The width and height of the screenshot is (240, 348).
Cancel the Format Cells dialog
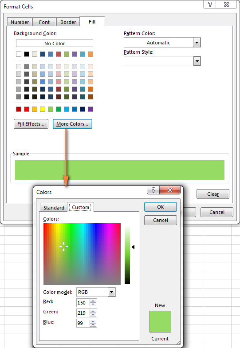[216, 212]
